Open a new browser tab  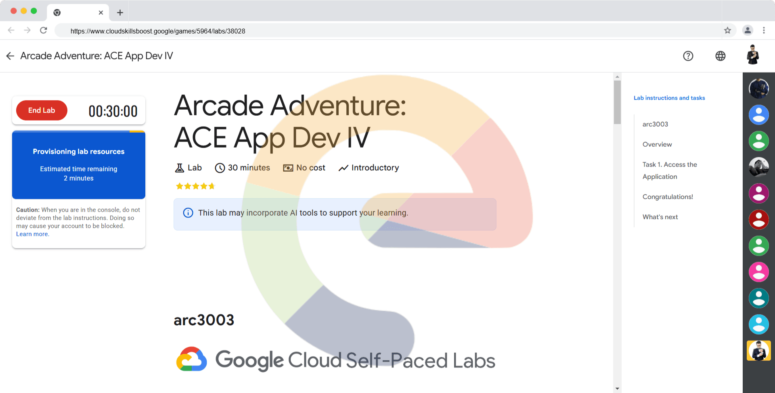[120, 12]
